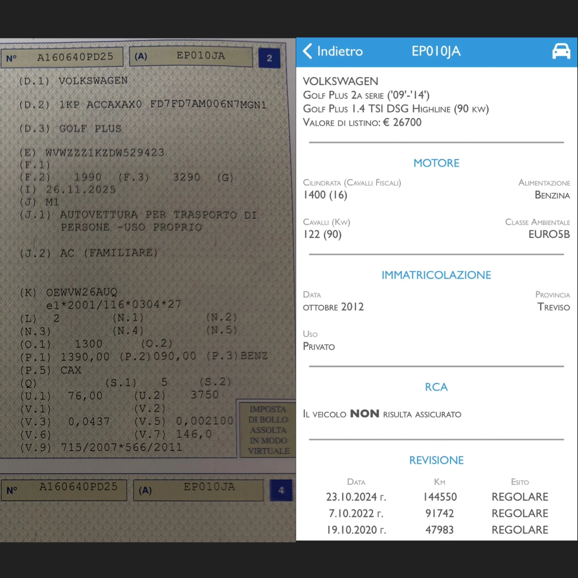578x578 pixels.
Task: Select the RCA section heading
Action: [x=436, y=387]
